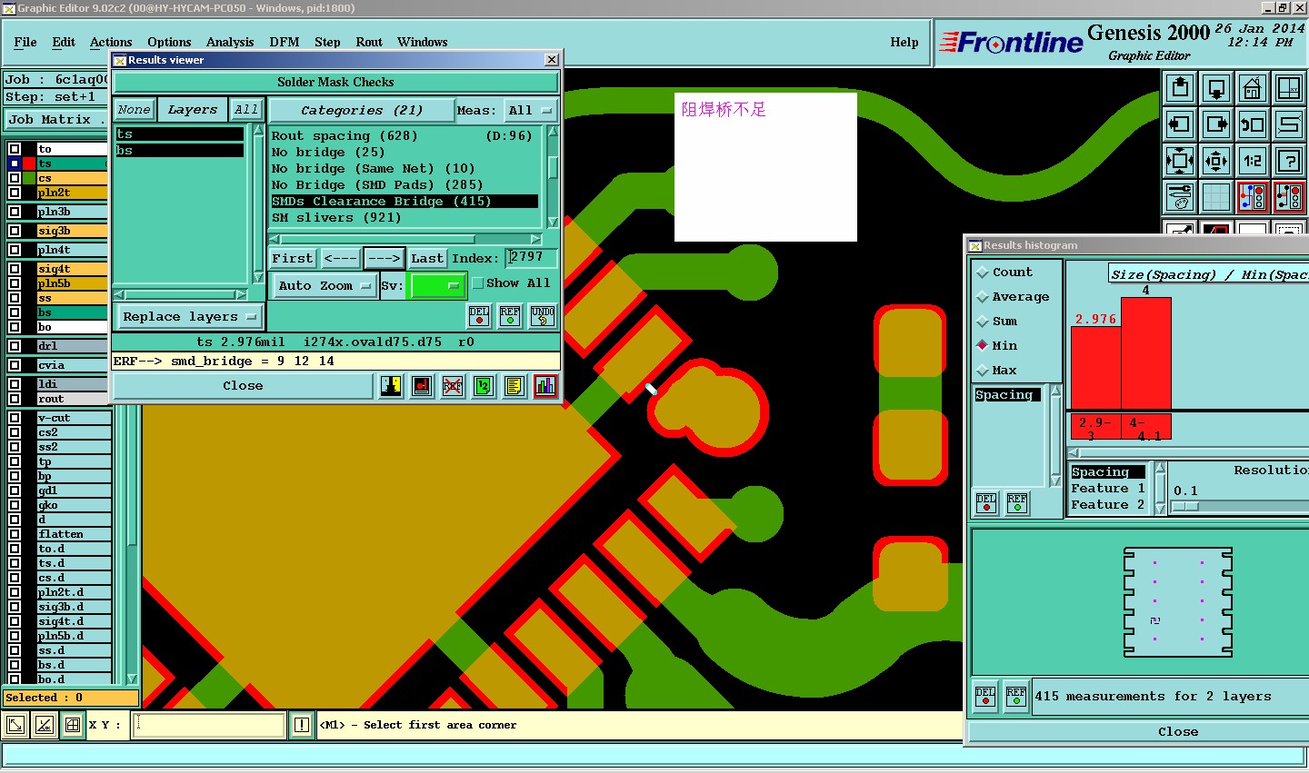Open the green Sv color dropdown
Screen dimensions: 1309x773
(437, 285)
